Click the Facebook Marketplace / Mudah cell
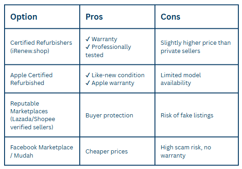This screenshot has height=169, width=242. [41, 151]
